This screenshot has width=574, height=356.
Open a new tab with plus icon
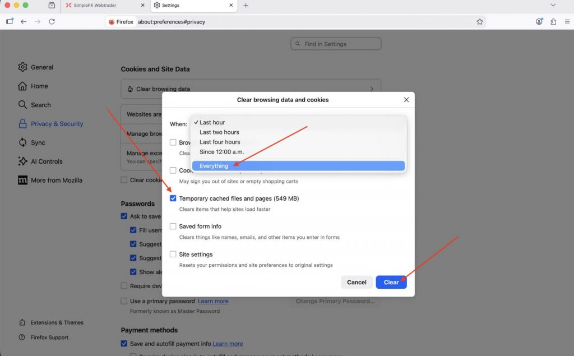[x=246, y=6]
